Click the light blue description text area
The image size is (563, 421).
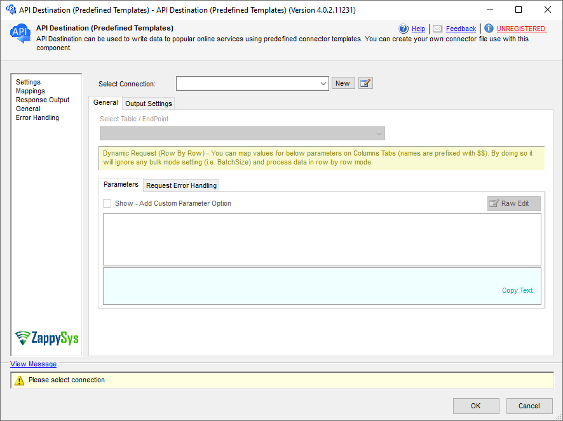click(322, 286)
